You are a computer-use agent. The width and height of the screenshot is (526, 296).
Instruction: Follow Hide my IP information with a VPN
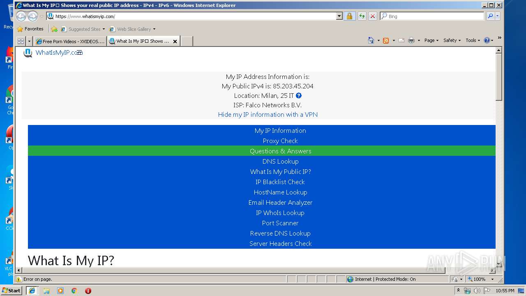268,115
